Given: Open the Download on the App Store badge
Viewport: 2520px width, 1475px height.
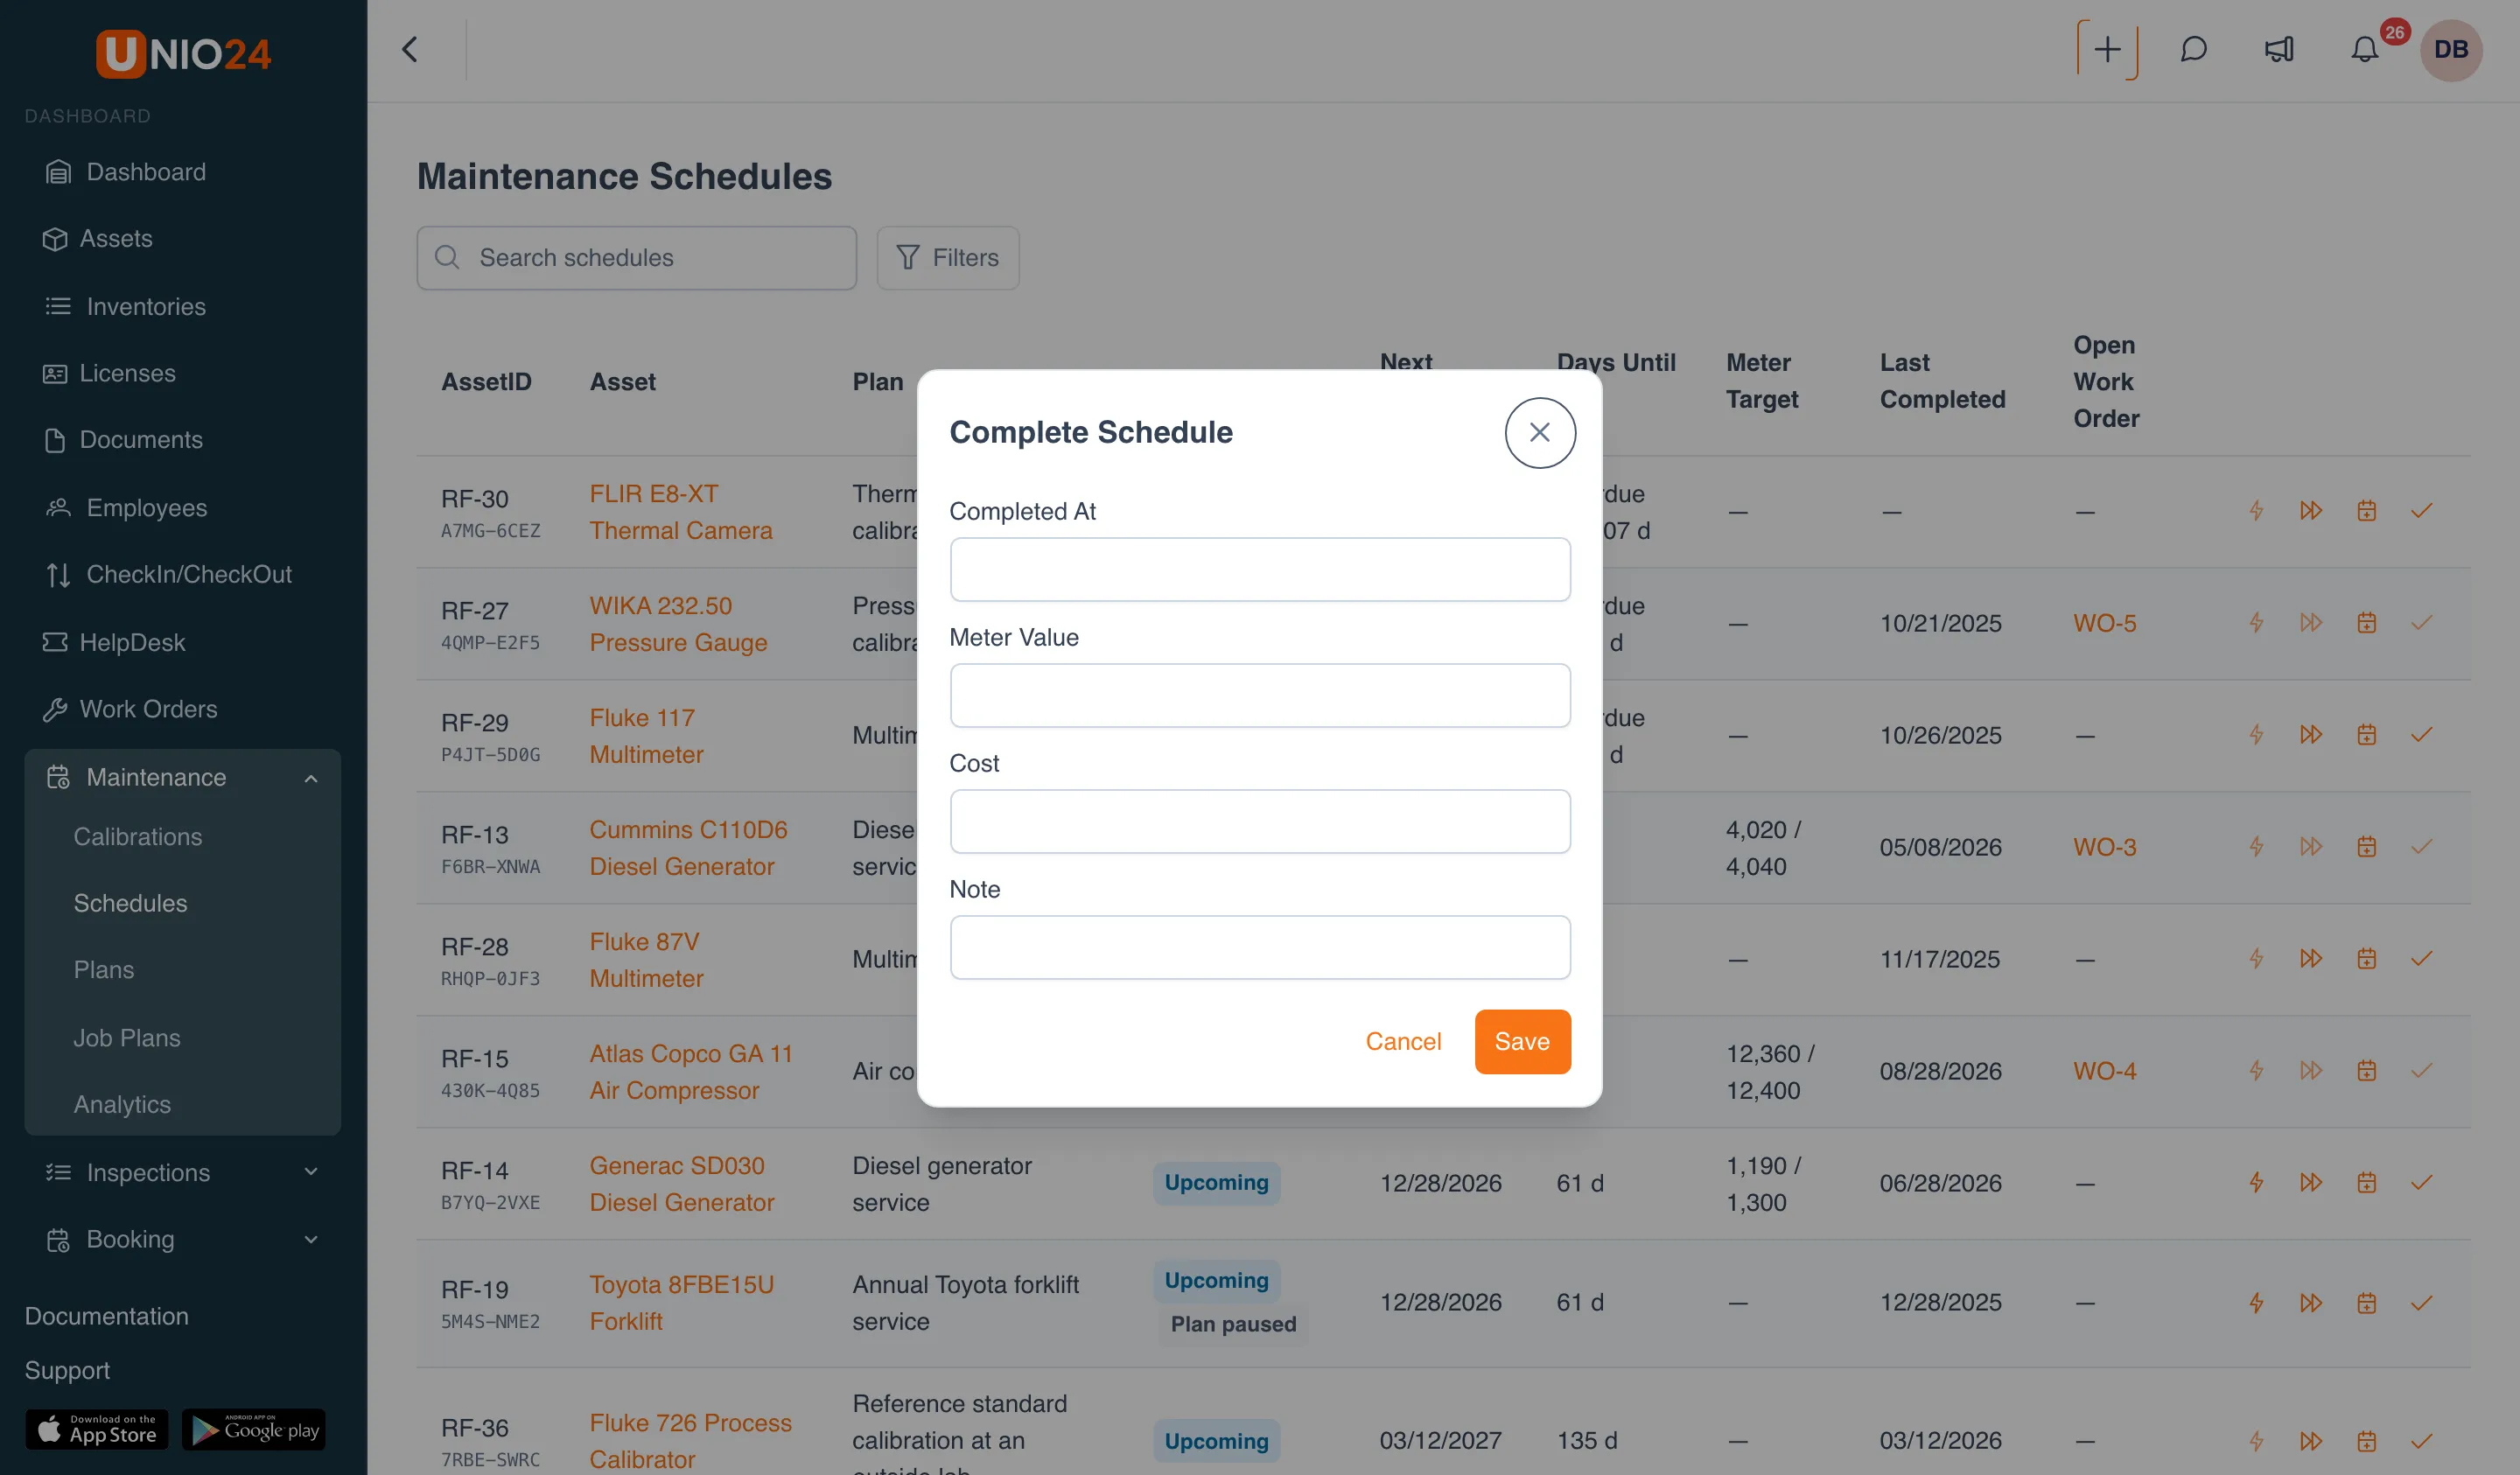Looking at the screenshot, I should [x=97, y=1430].
